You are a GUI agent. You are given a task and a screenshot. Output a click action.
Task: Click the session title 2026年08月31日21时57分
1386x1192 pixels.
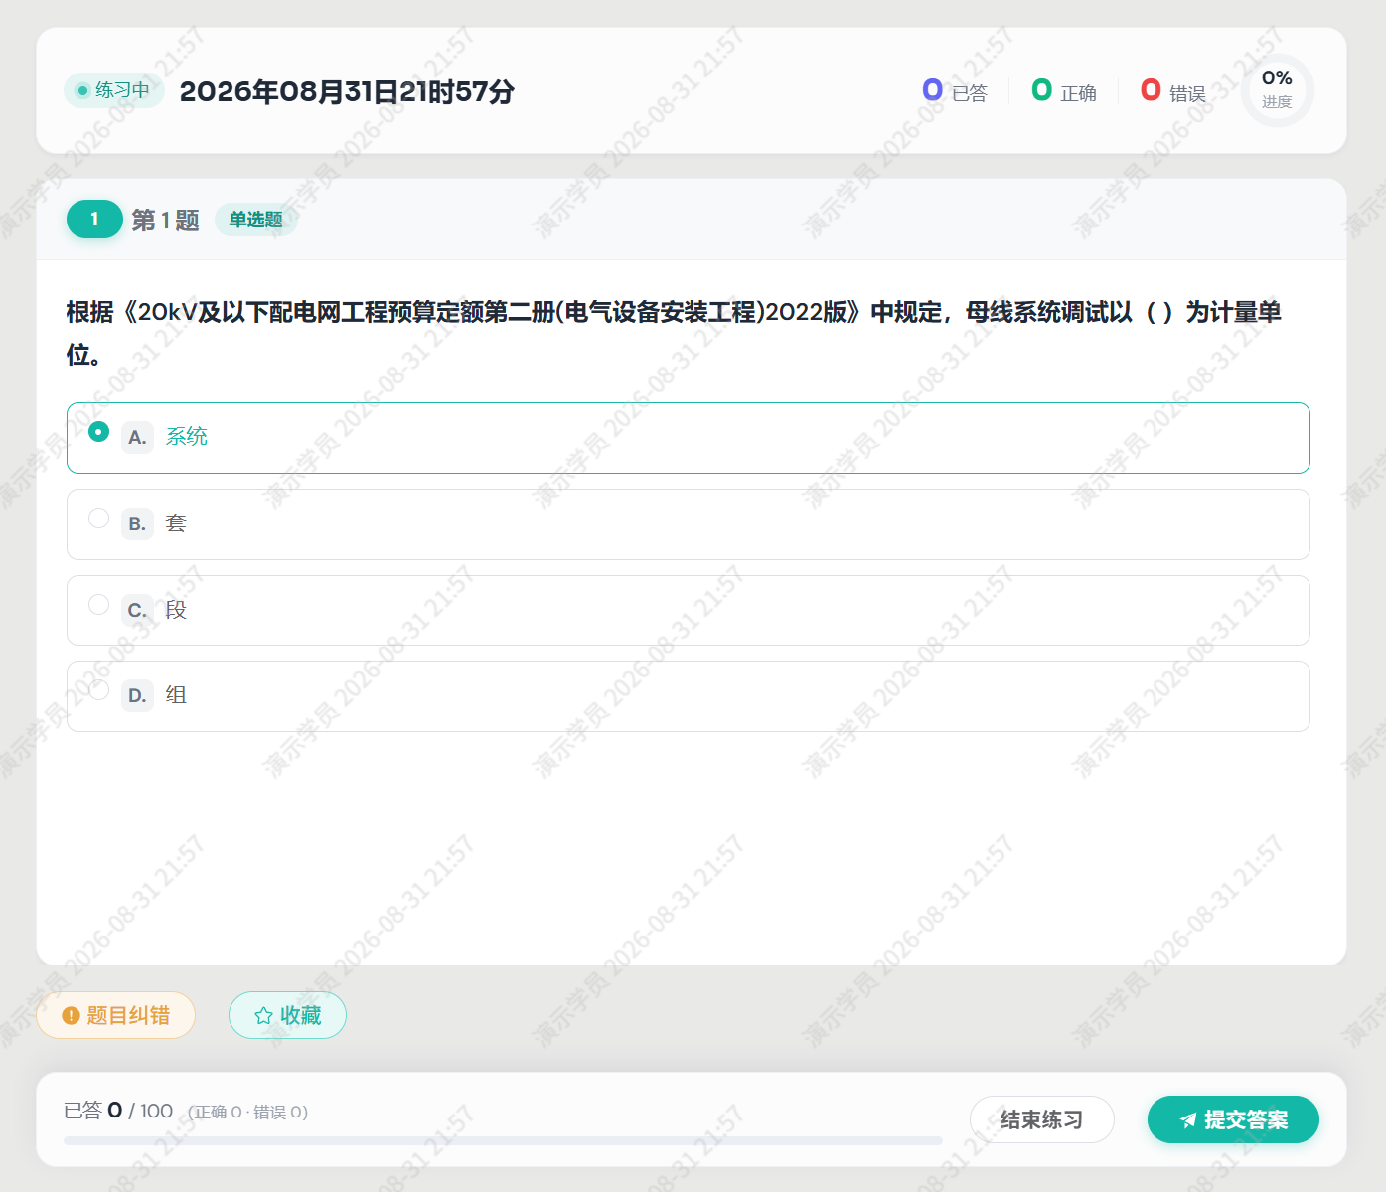347,91
